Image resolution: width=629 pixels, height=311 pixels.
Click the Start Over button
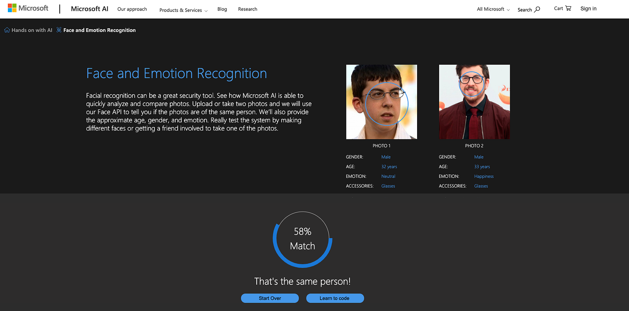tap(270, 298)
